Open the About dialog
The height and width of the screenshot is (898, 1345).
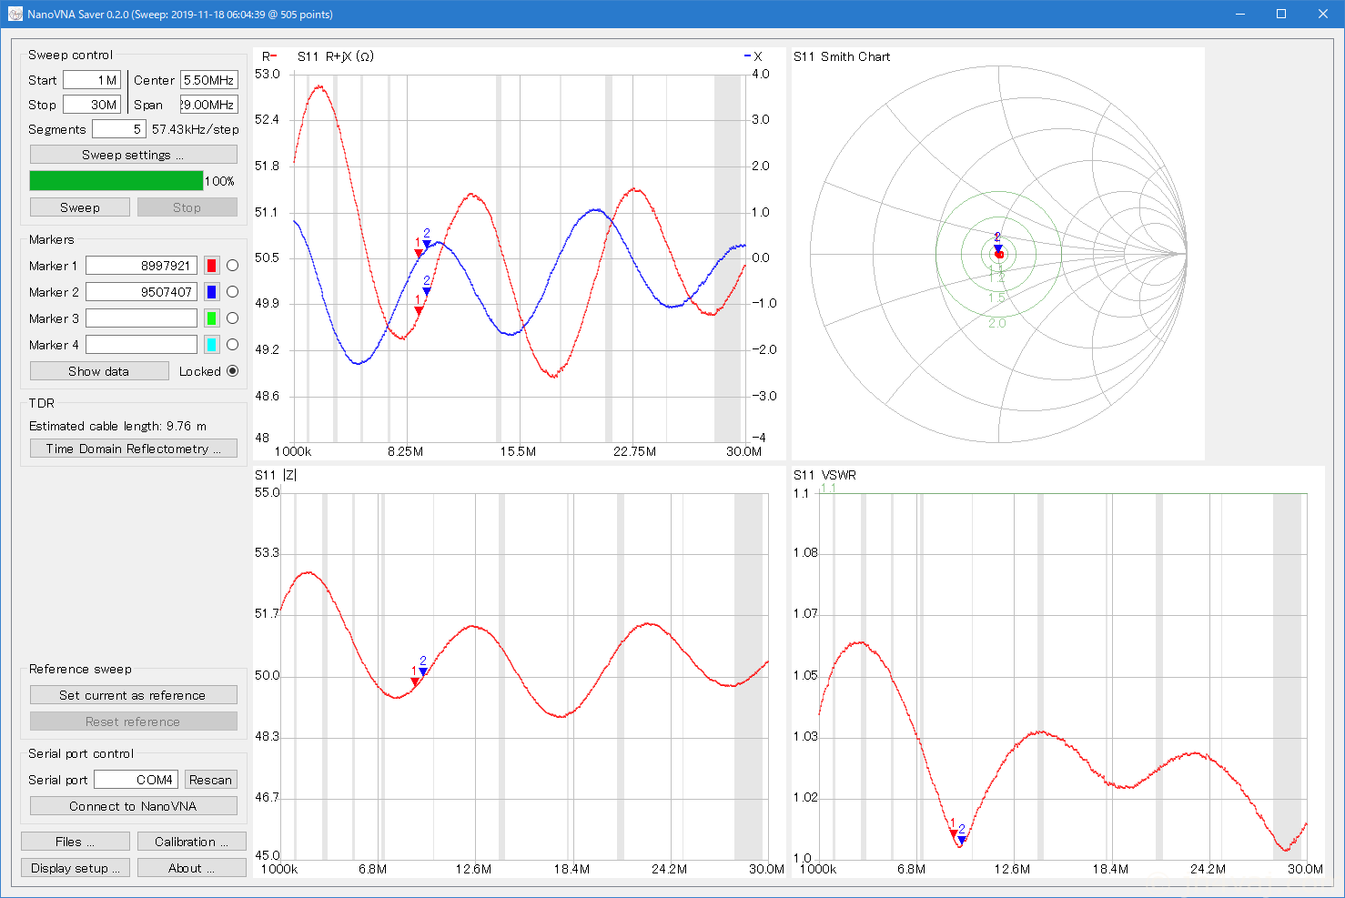[x=191, y=868]
